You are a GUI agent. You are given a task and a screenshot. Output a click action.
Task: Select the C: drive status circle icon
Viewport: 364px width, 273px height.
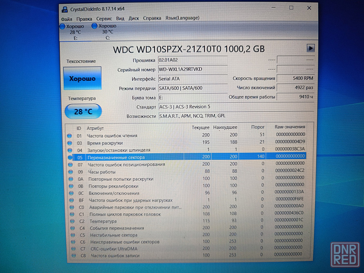pyautogui.click(x=95, y=26)
